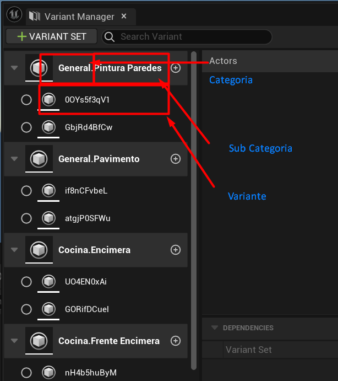Add variant to General.Pintura Paredes set
This screenshot has height=381, width=338.
click(176, 68)
